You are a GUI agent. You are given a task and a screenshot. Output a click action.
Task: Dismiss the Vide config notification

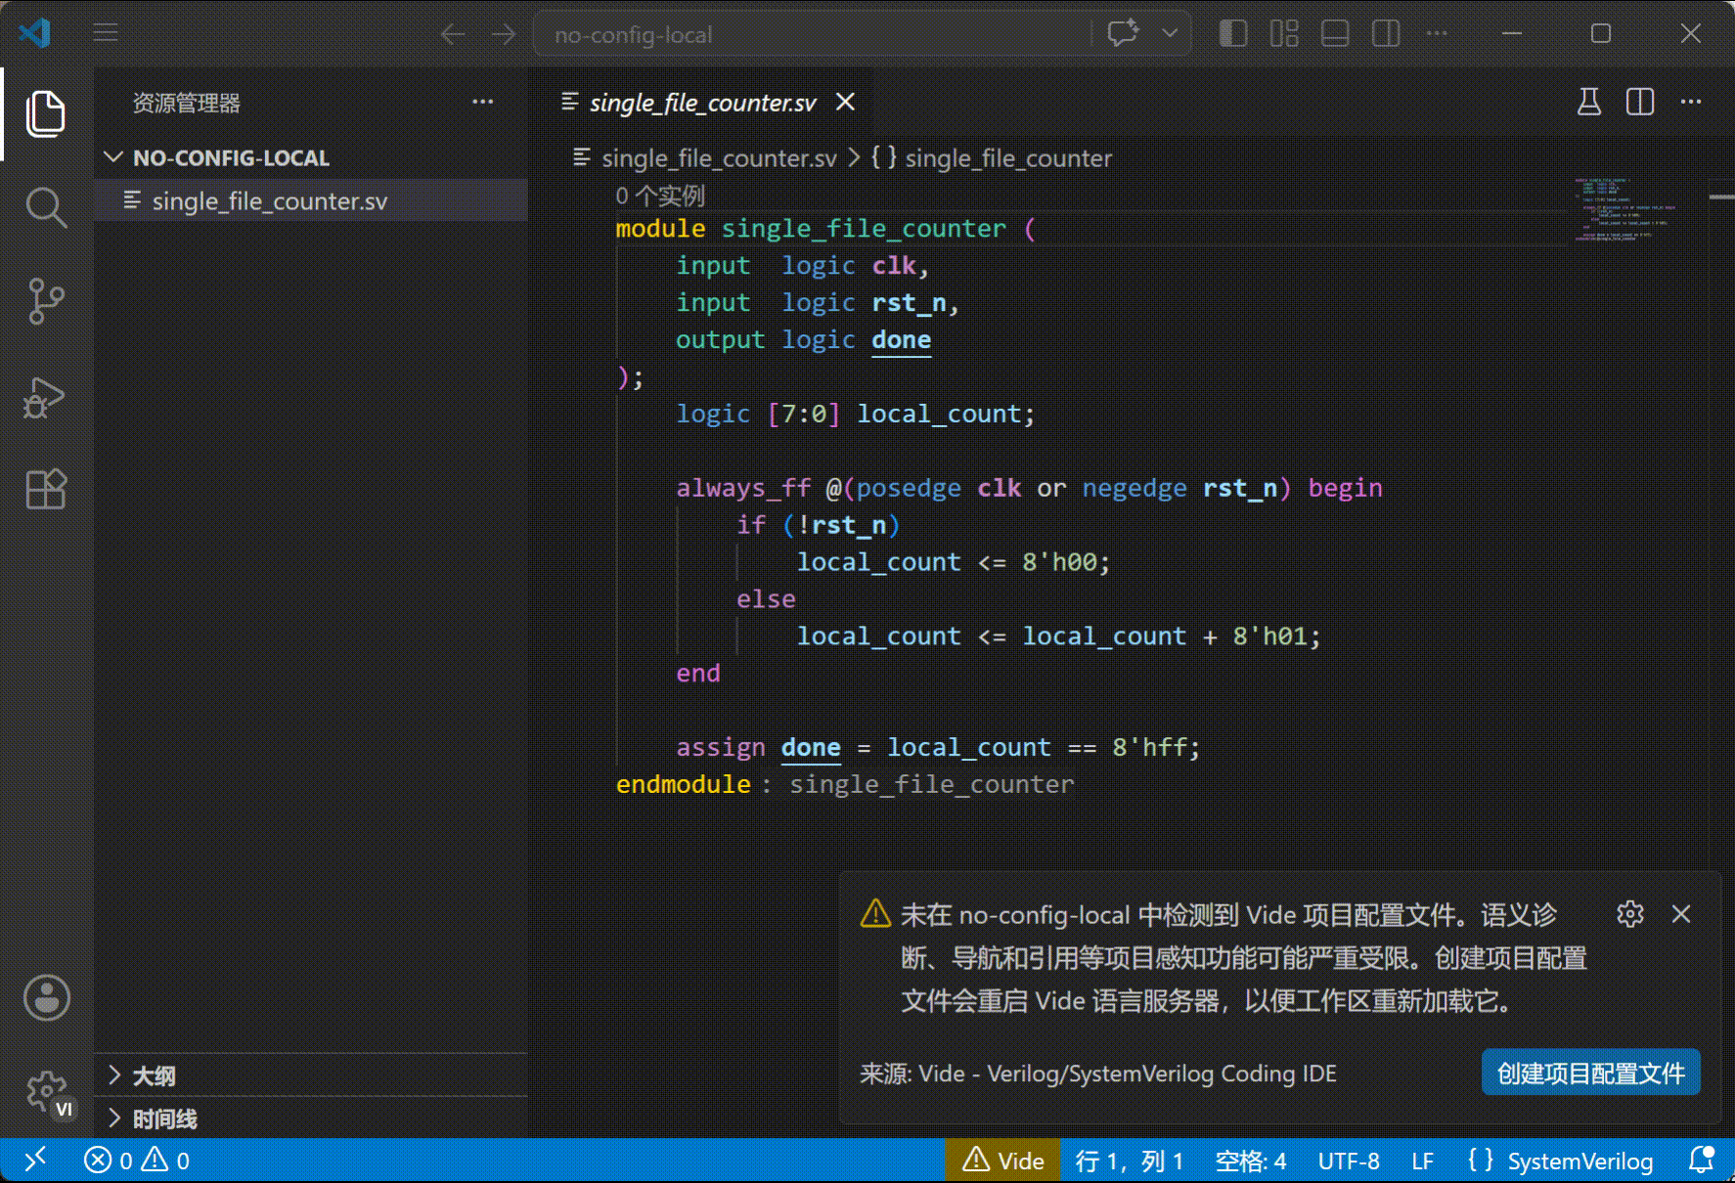(1681, 914)
